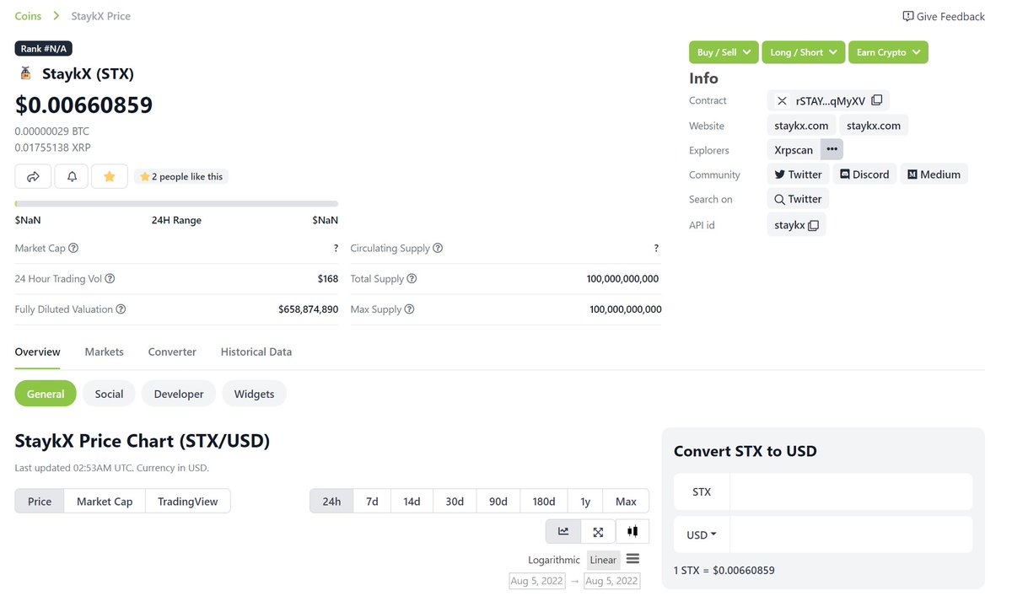1012x596 pixels.
Task: Open the Earn Crypto dropdown
Action: (888, 52)
